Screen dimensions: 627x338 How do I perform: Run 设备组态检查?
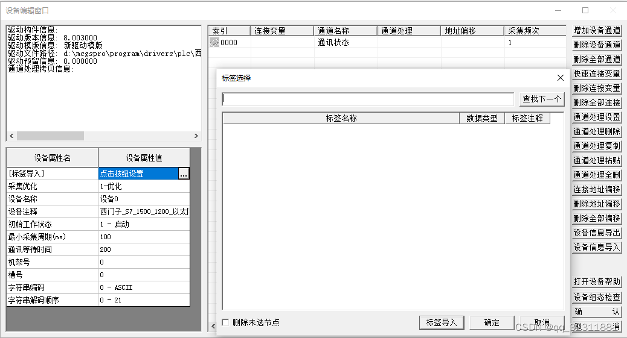597,297
